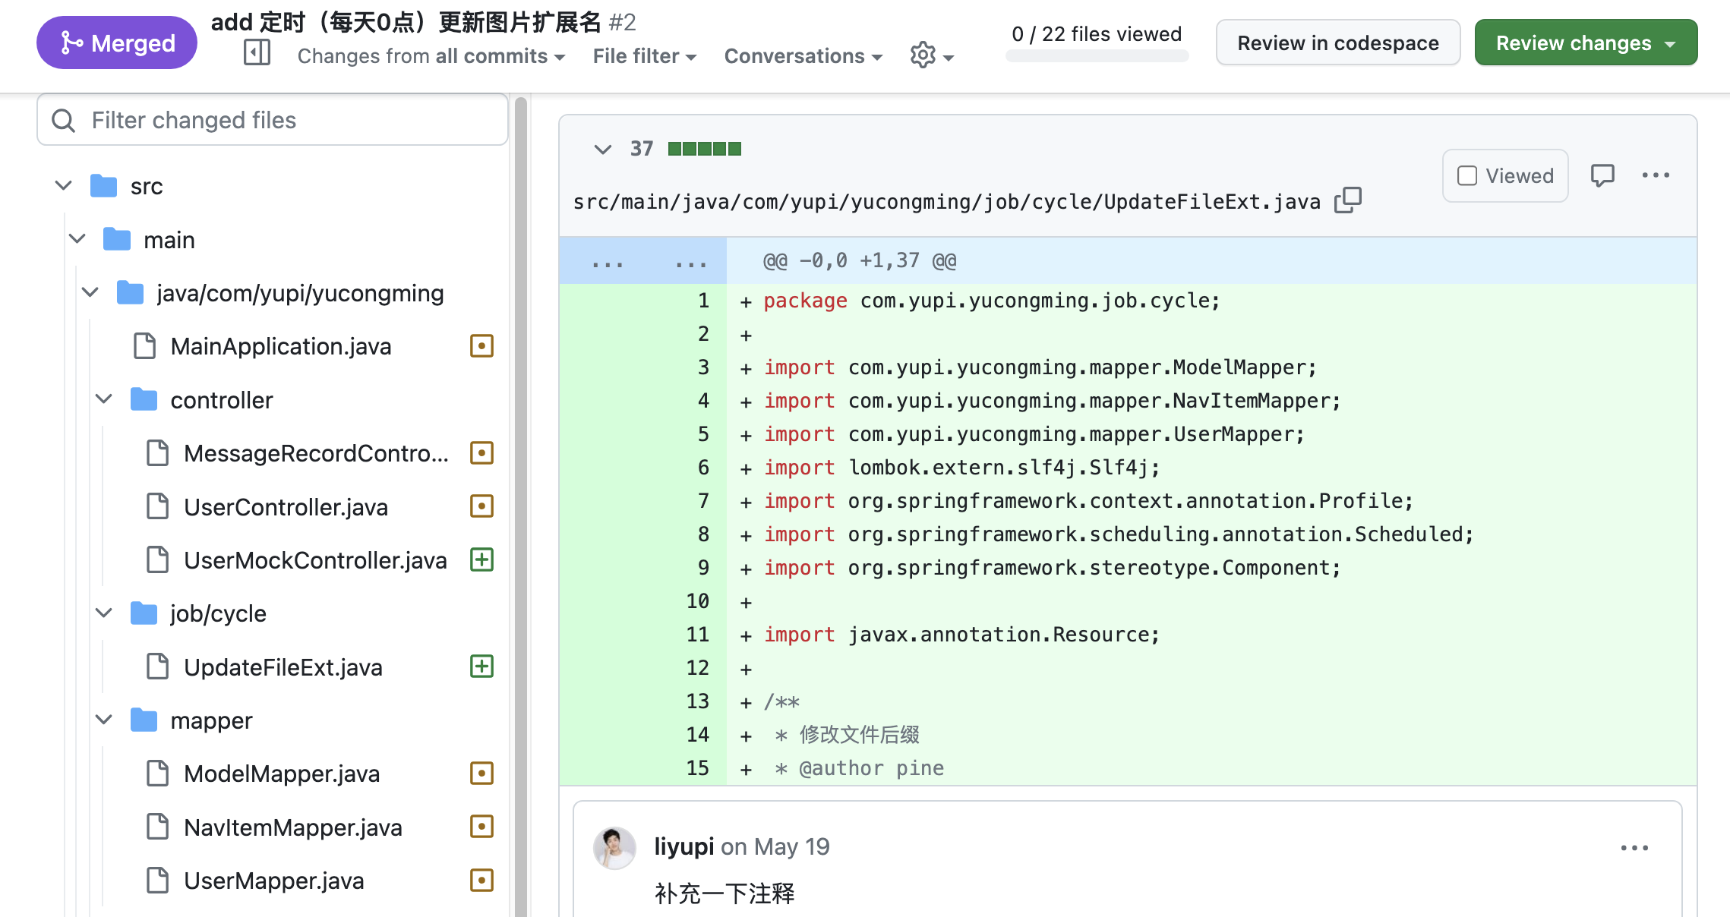The width and height of the screenshot is (1730, 917).
Task: Open liyupi comment options menu
Action: 1634,848
